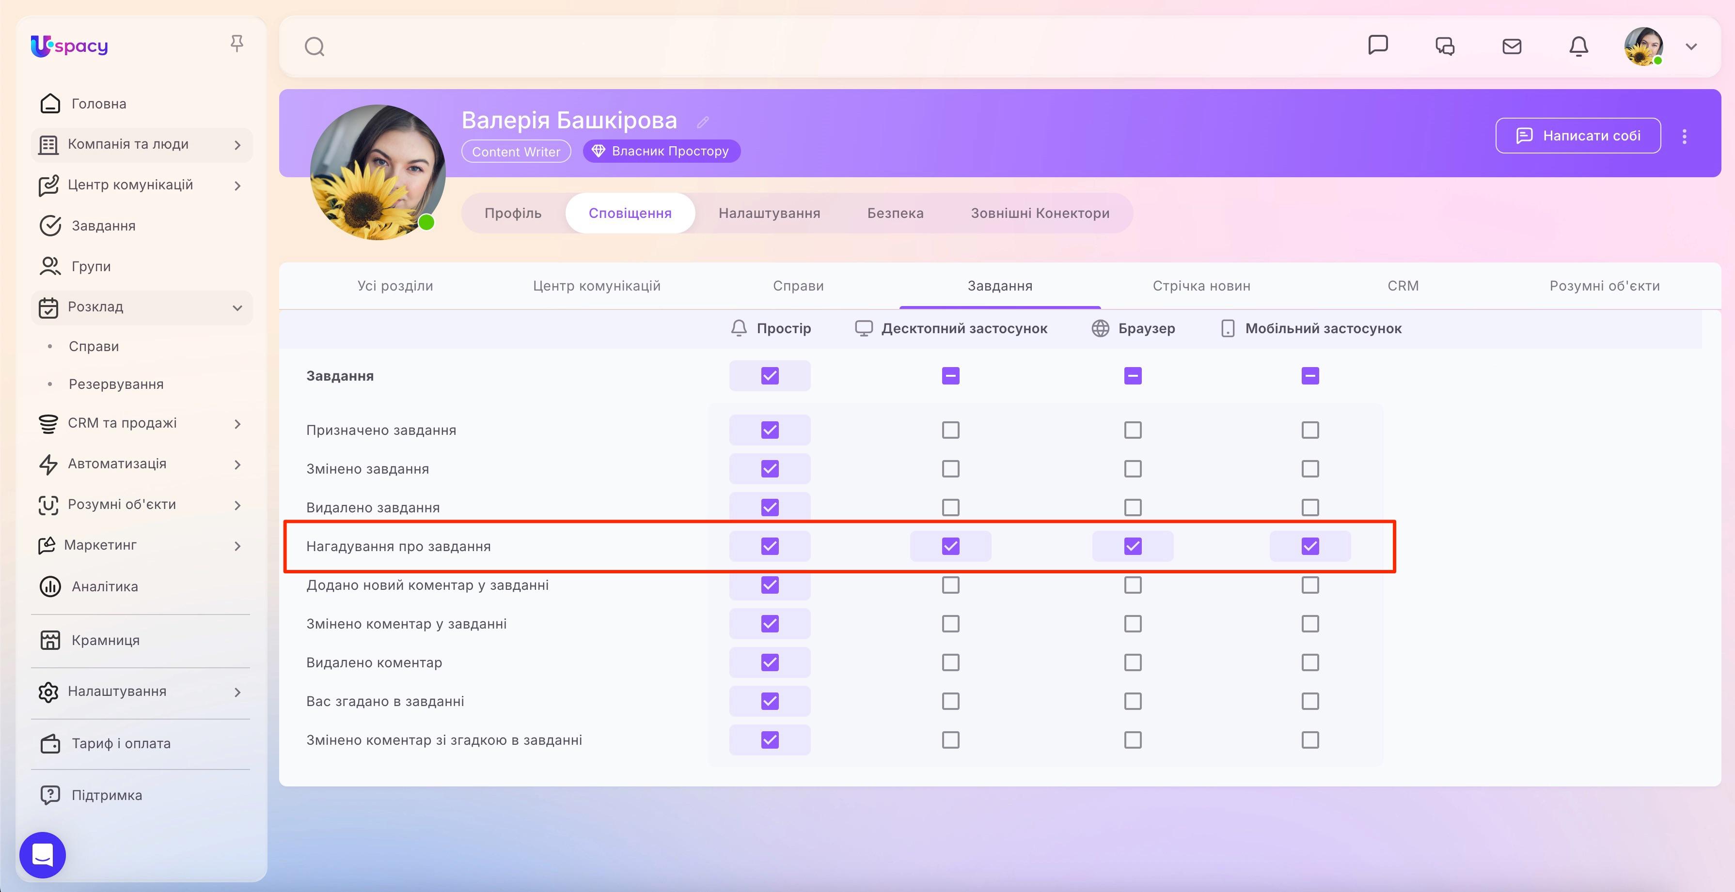This screenshot has width=1735, height=892.
Task: Uncheck Мобільний застосунок for Нагадування про завдання
Action: pyautogui.click(x=1310, y=546)
